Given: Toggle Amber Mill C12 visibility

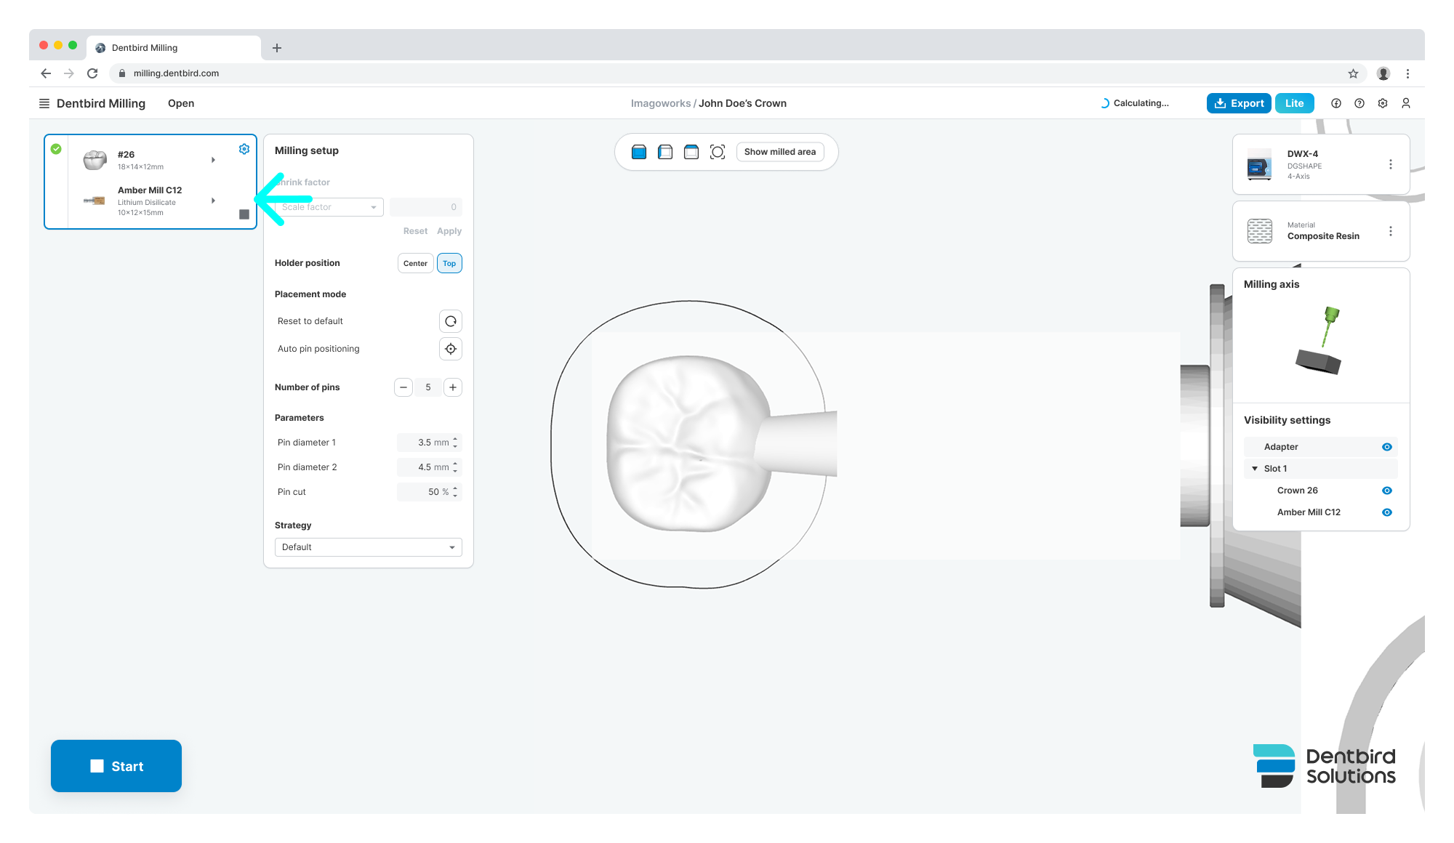Looking at the screenshot, I should pos(1386,512).
